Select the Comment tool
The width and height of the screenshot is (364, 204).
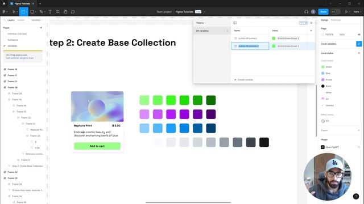[x=73, y=12]
